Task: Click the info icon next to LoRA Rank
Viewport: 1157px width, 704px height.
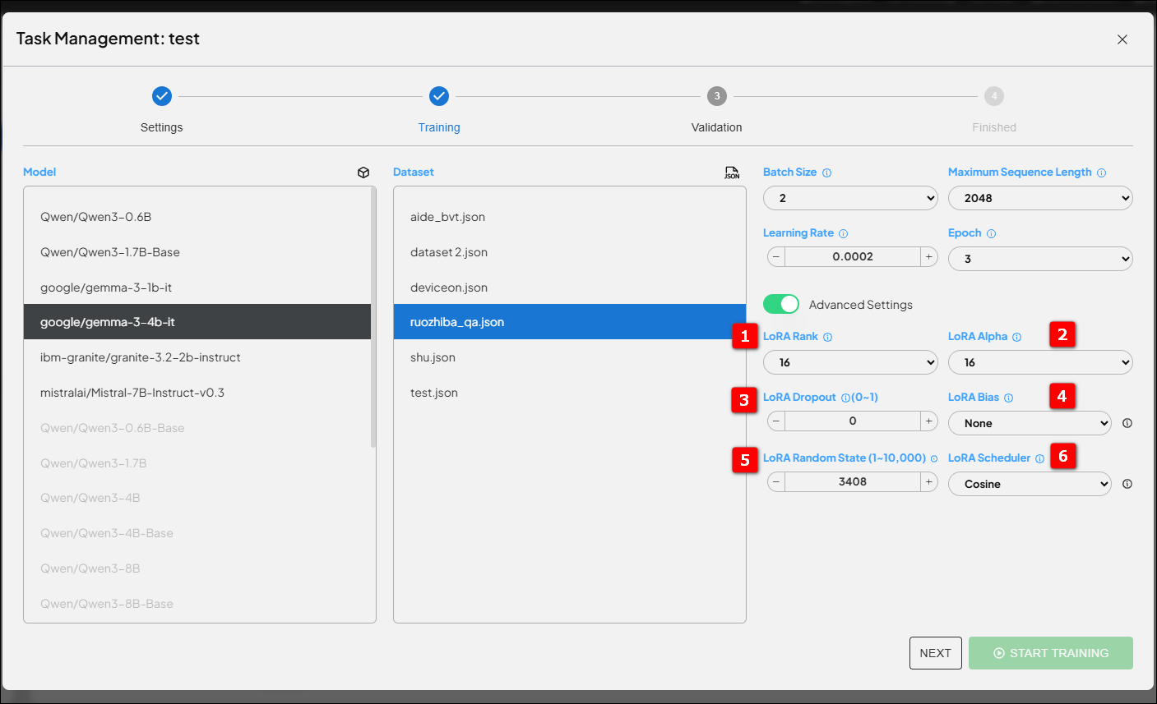Action: [828, 337]
